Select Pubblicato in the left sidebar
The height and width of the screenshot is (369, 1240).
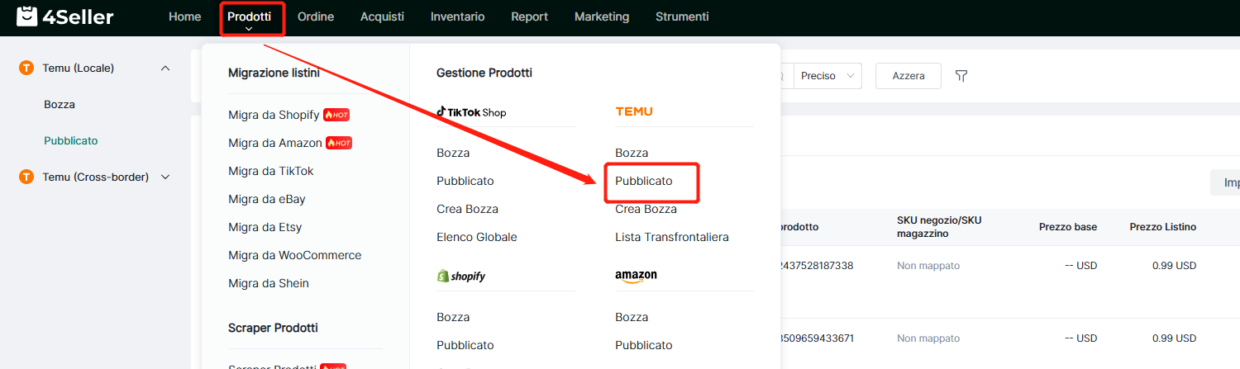tap(71, 141)
